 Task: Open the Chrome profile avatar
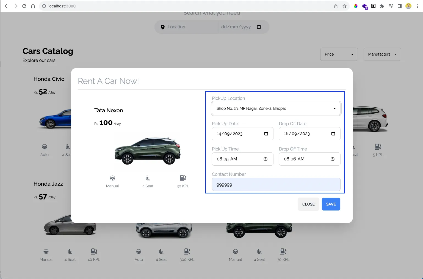408,6
